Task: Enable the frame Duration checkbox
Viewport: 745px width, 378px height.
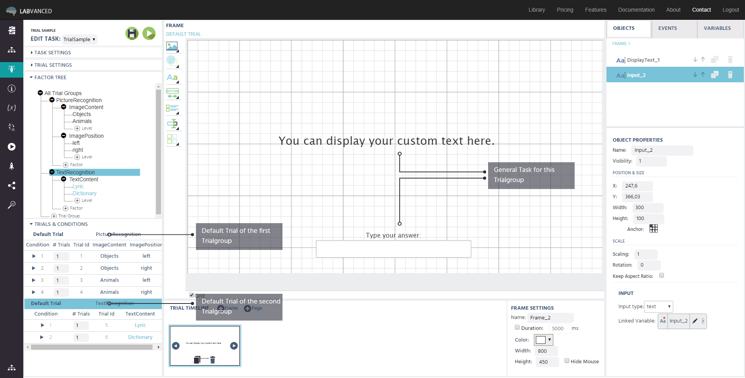Action: click(x=517, y=327)
